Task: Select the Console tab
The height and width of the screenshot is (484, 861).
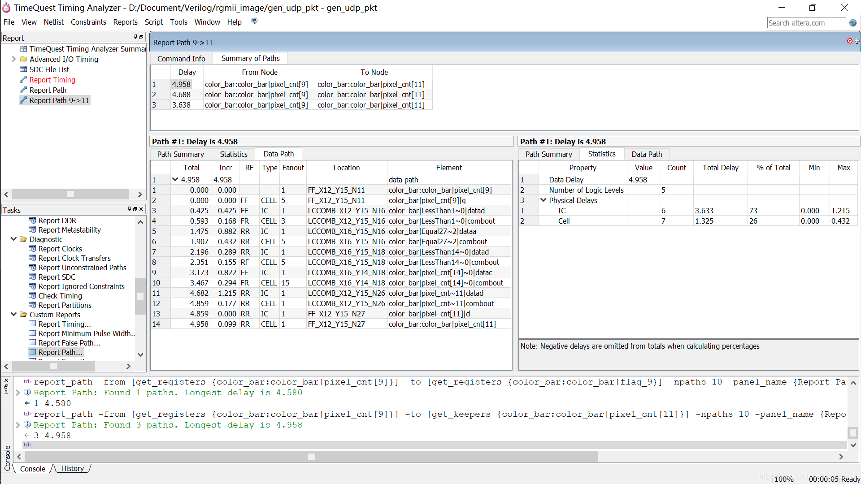Action: click(x=33, y=469)
